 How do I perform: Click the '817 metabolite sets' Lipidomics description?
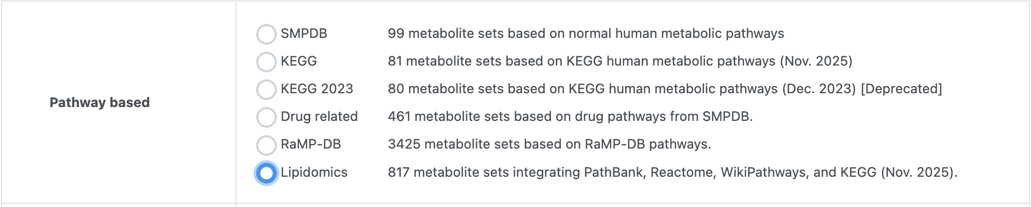pyautogui.click(x=672, y=173)
